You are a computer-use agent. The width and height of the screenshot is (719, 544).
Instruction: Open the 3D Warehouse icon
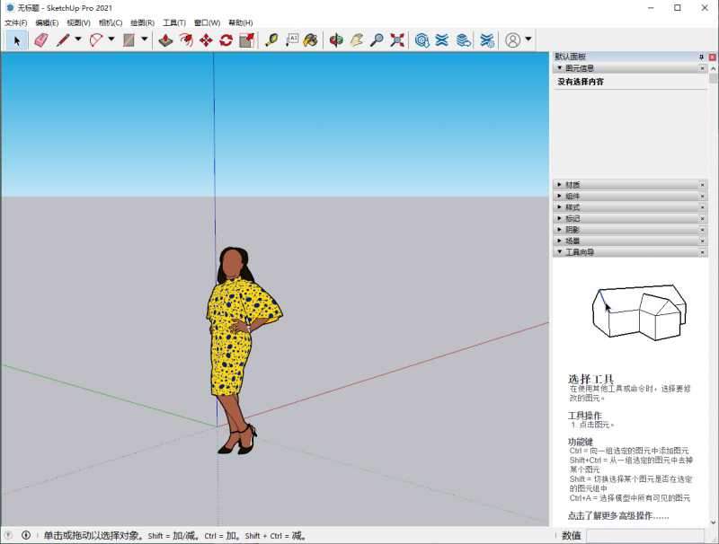tap(420, 39)
